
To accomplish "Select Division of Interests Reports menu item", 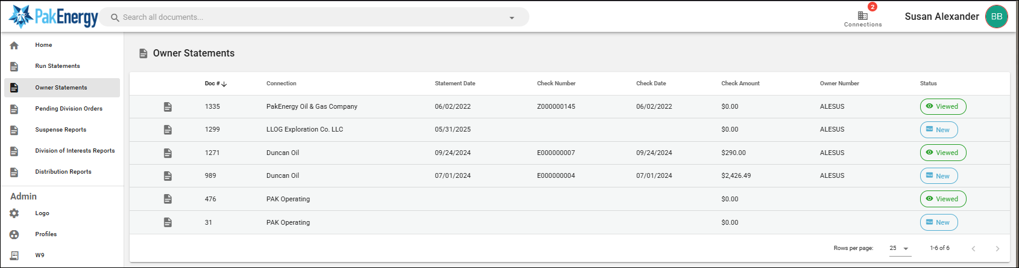I will [75, 151].
